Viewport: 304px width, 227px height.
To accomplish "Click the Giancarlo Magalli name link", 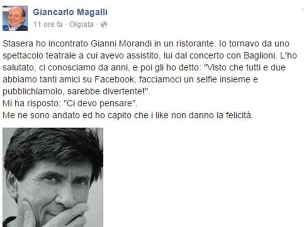I will [70, 12].
